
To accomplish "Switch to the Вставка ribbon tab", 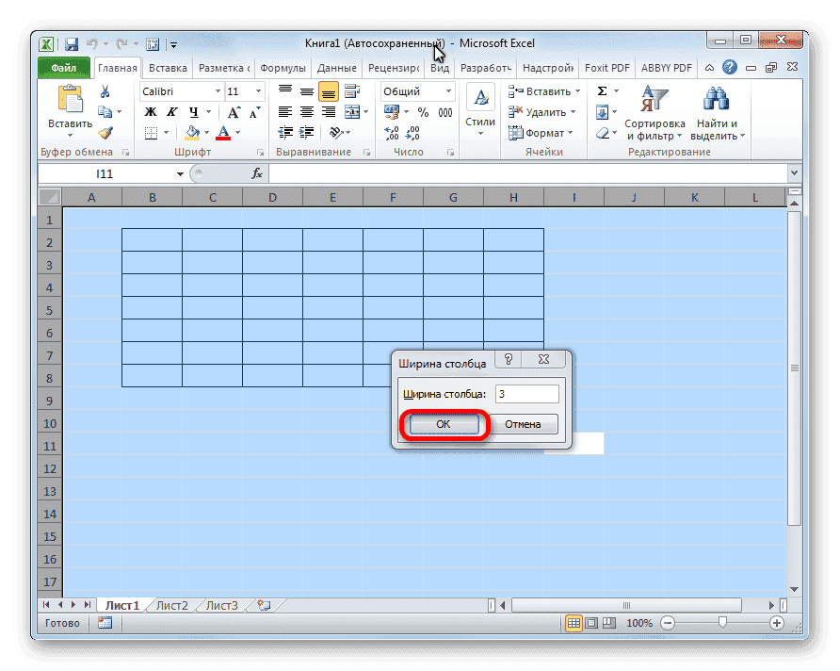I will click(167, 67).
